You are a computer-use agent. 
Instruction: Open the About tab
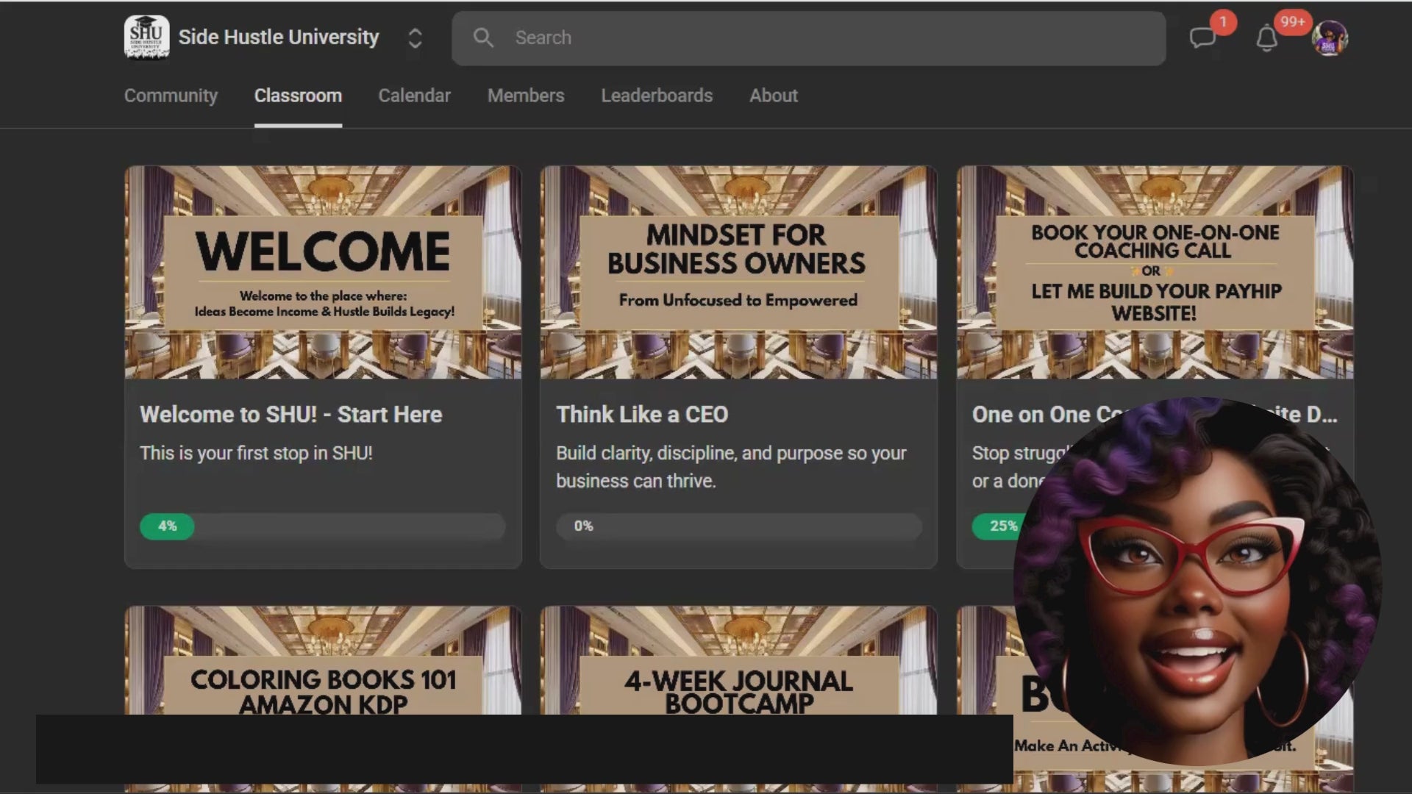click(x=773, y=96)
